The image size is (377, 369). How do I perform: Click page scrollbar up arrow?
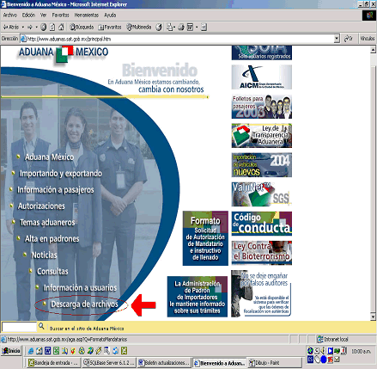(x=373, y=50)
